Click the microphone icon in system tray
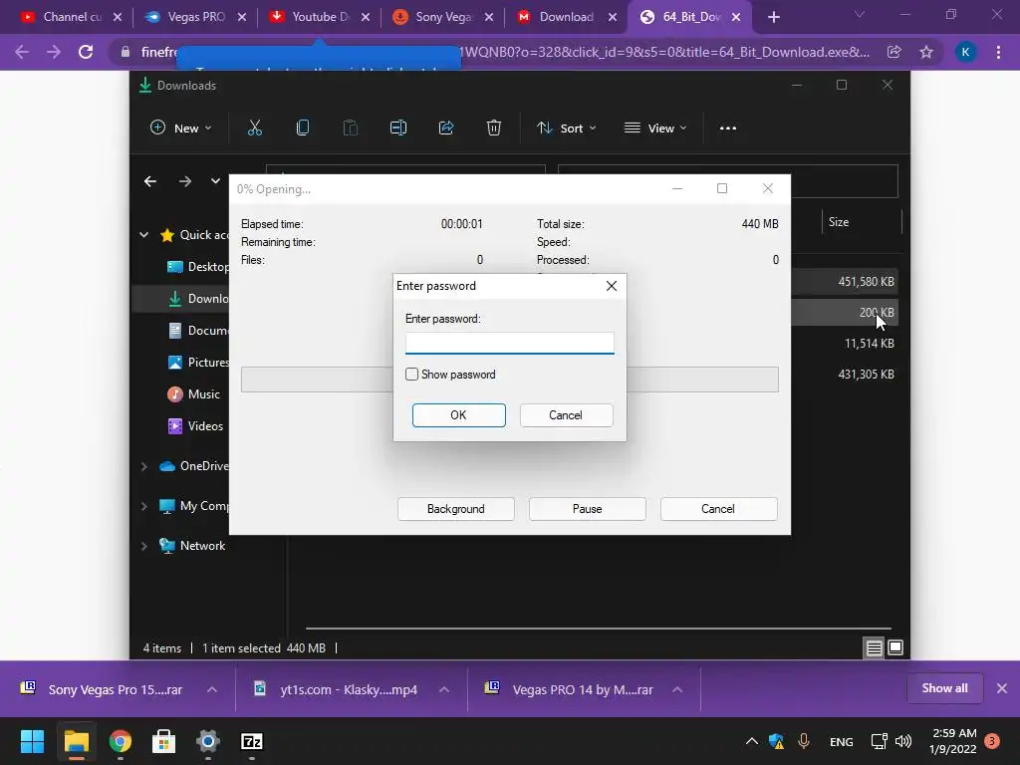1020x765 pixels. point(804,741)
